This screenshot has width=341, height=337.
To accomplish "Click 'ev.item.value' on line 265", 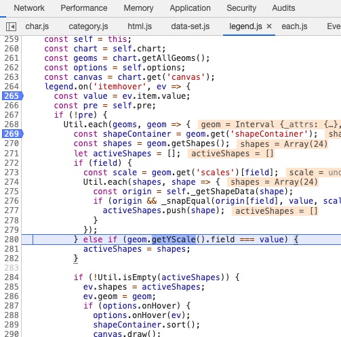I will 154,96.
